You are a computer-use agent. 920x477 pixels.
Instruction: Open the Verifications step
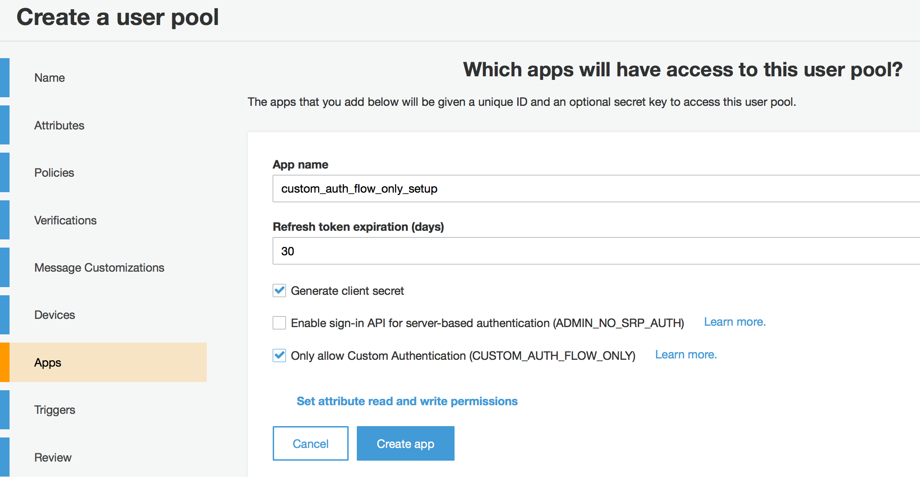click(65, 220)
